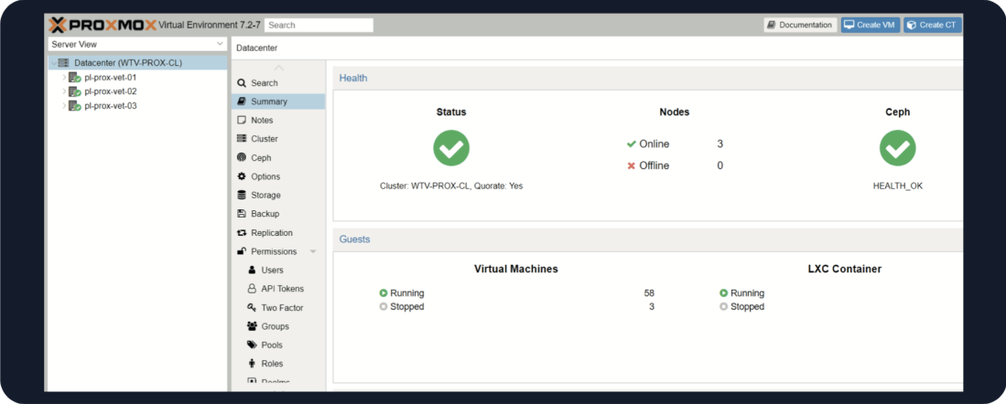Click the tags icon beside Pools
Image resolution: width=1006 pixels, height=404 pixels.
click(252, 345)
